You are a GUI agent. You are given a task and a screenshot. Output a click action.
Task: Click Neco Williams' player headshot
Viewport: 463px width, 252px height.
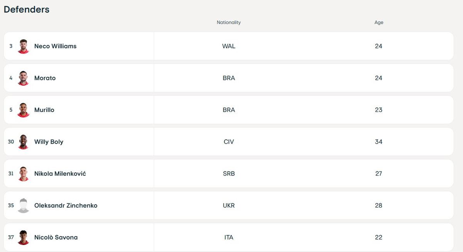24,46
